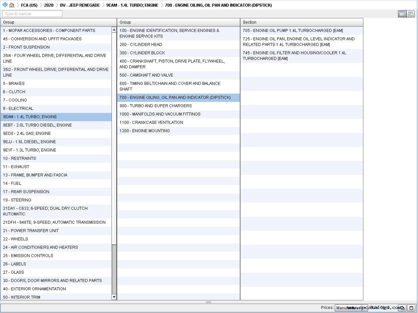Select 2 - FRONT SUSPENSION group
This screenshot has width=418, height=313.
click(56, 47)
